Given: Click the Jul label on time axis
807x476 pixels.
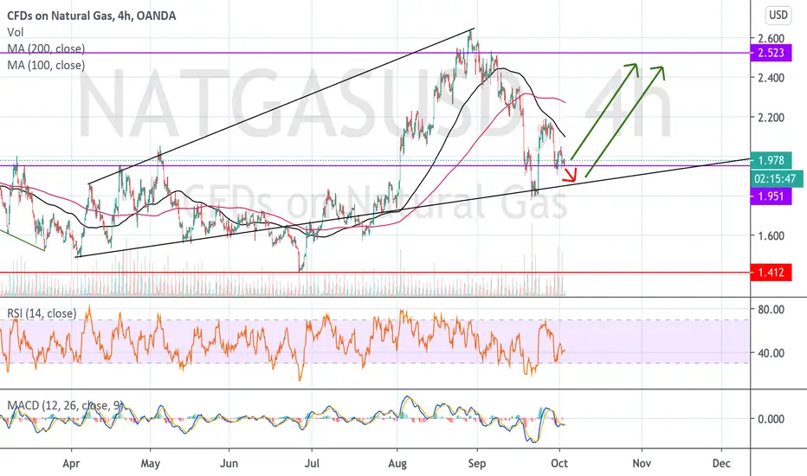Looking at the screenshot, I should click(x=312, y=463).
